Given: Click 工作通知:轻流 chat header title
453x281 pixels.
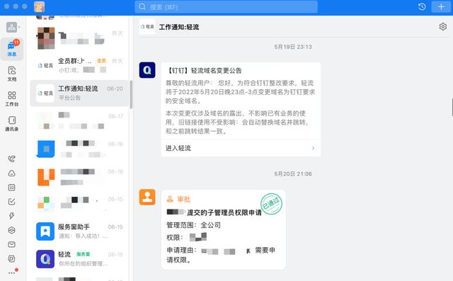Looking at the screenshot, I should click(179, 27).
